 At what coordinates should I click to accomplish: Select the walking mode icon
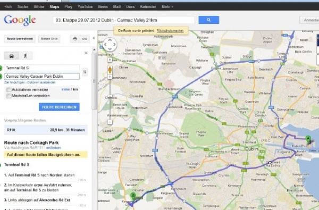(x=26, y=56)
